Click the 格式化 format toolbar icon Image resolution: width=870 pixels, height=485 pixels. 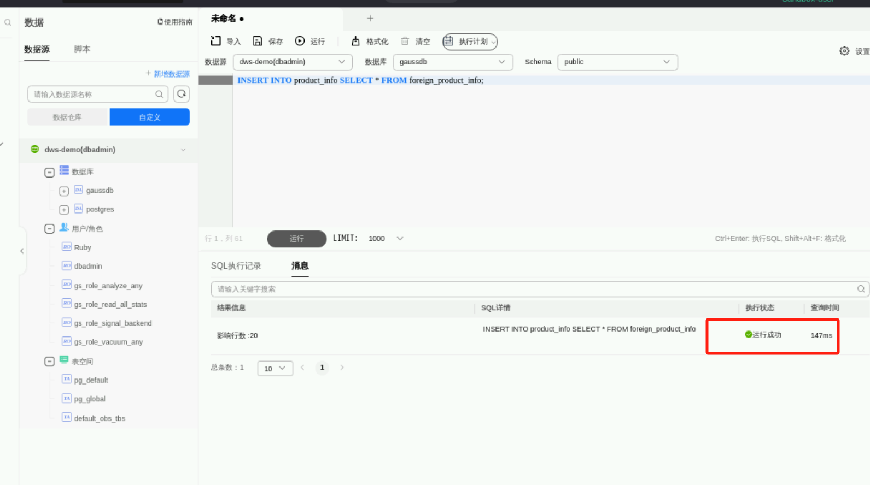pos(355,41)
